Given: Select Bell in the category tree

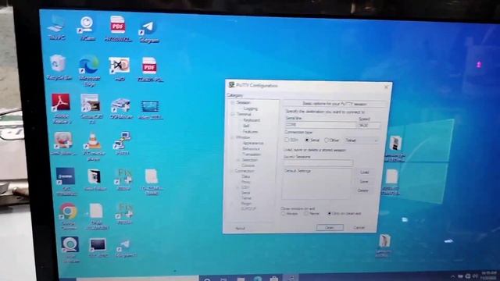Looking at the screenshot, I should (246, 126).
